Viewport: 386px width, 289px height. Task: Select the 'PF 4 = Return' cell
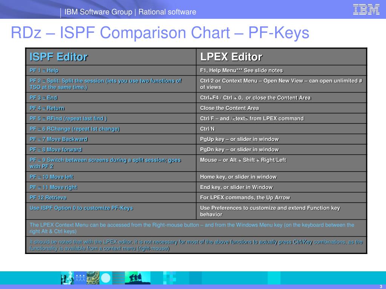[111, 108]
